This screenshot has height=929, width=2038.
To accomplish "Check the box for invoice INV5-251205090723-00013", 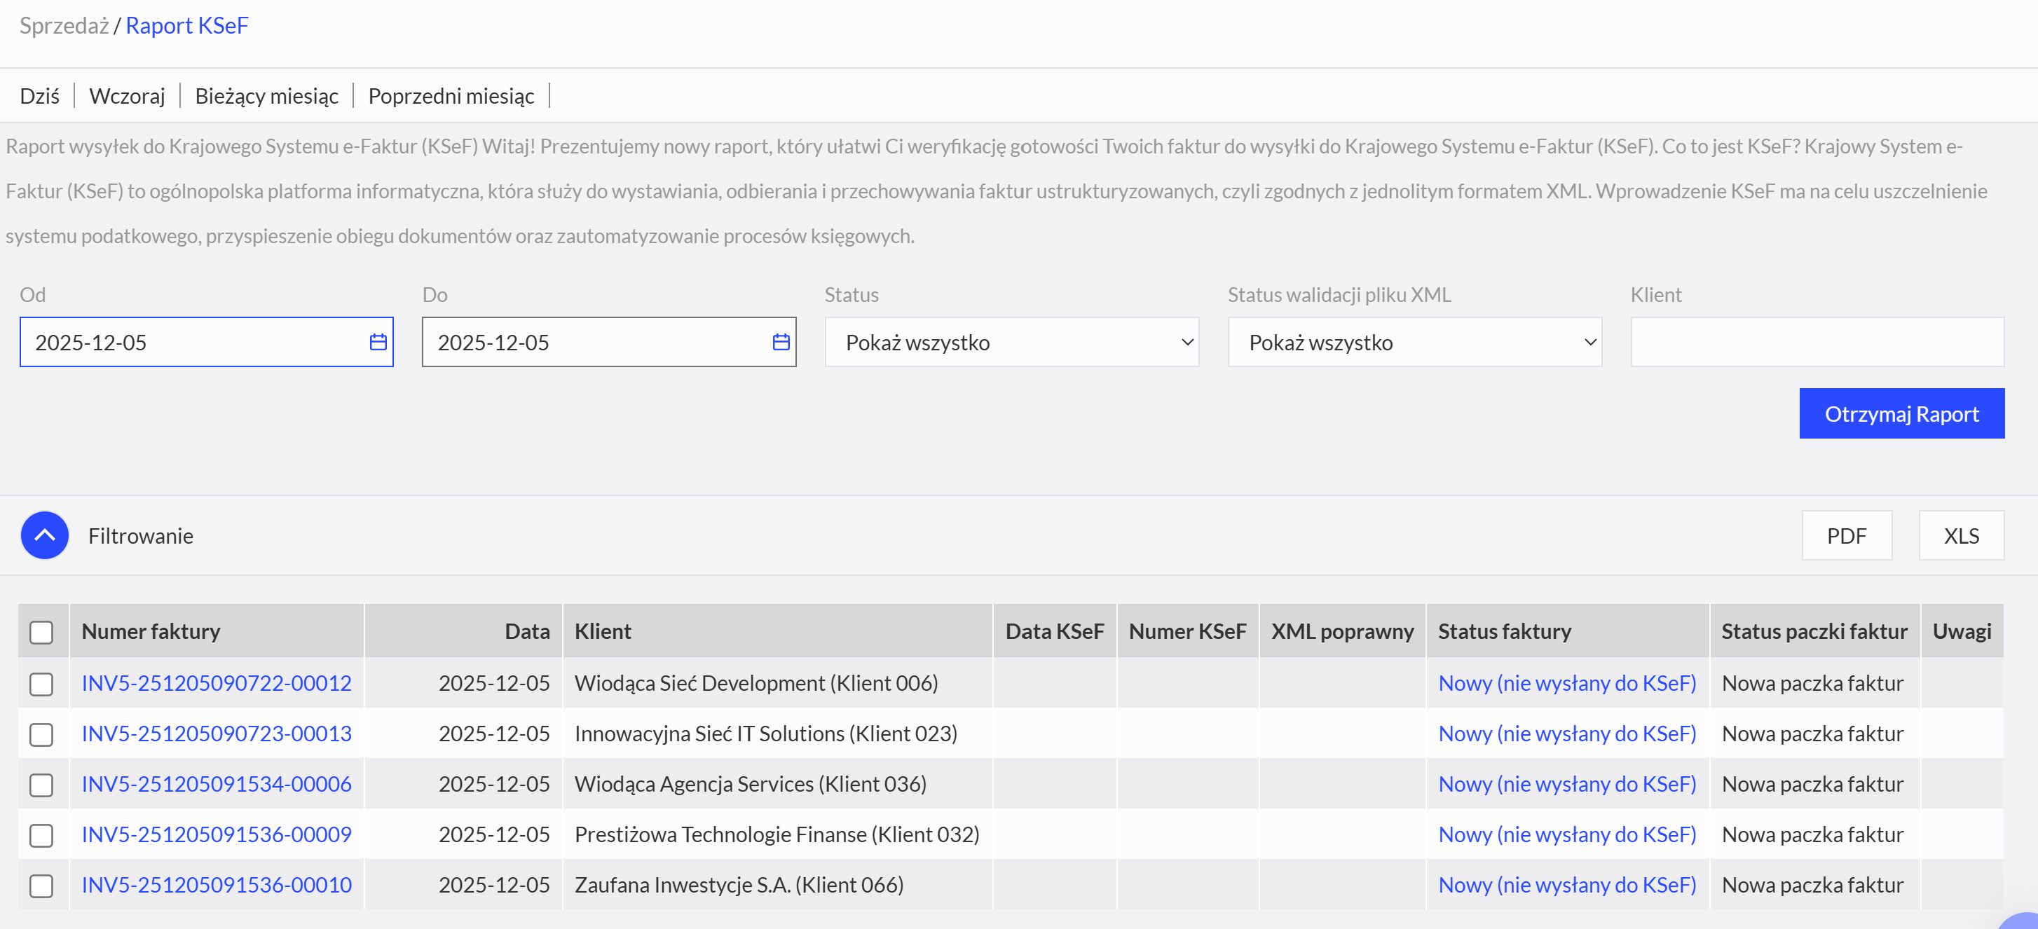I will (x=41, y=734).
